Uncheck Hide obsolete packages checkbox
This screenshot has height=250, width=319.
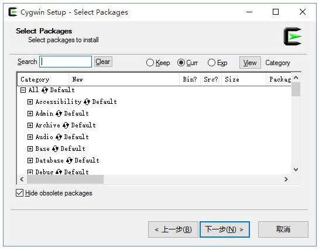19,192
